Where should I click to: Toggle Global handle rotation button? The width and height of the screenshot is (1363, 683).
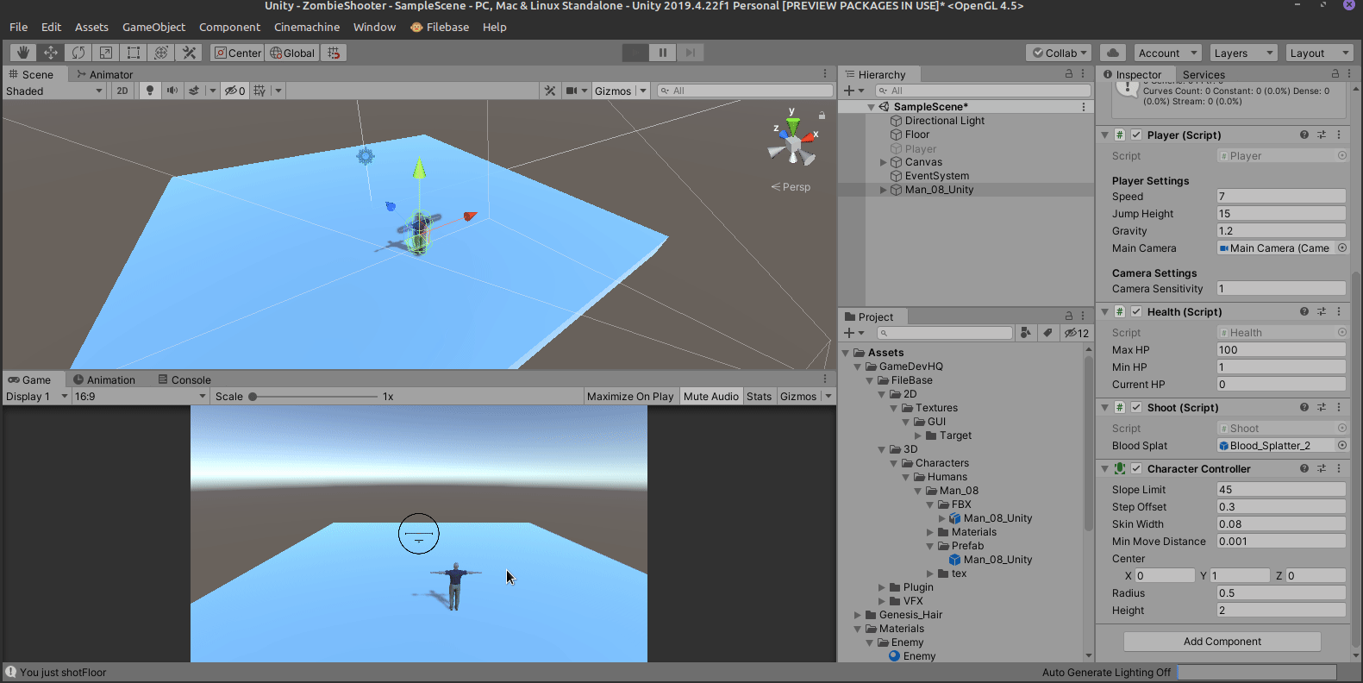292,53
